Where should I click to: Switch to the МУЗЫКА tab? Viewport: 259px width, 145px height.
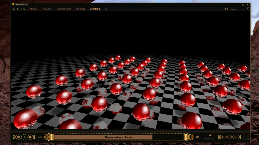tap(34, 9)
